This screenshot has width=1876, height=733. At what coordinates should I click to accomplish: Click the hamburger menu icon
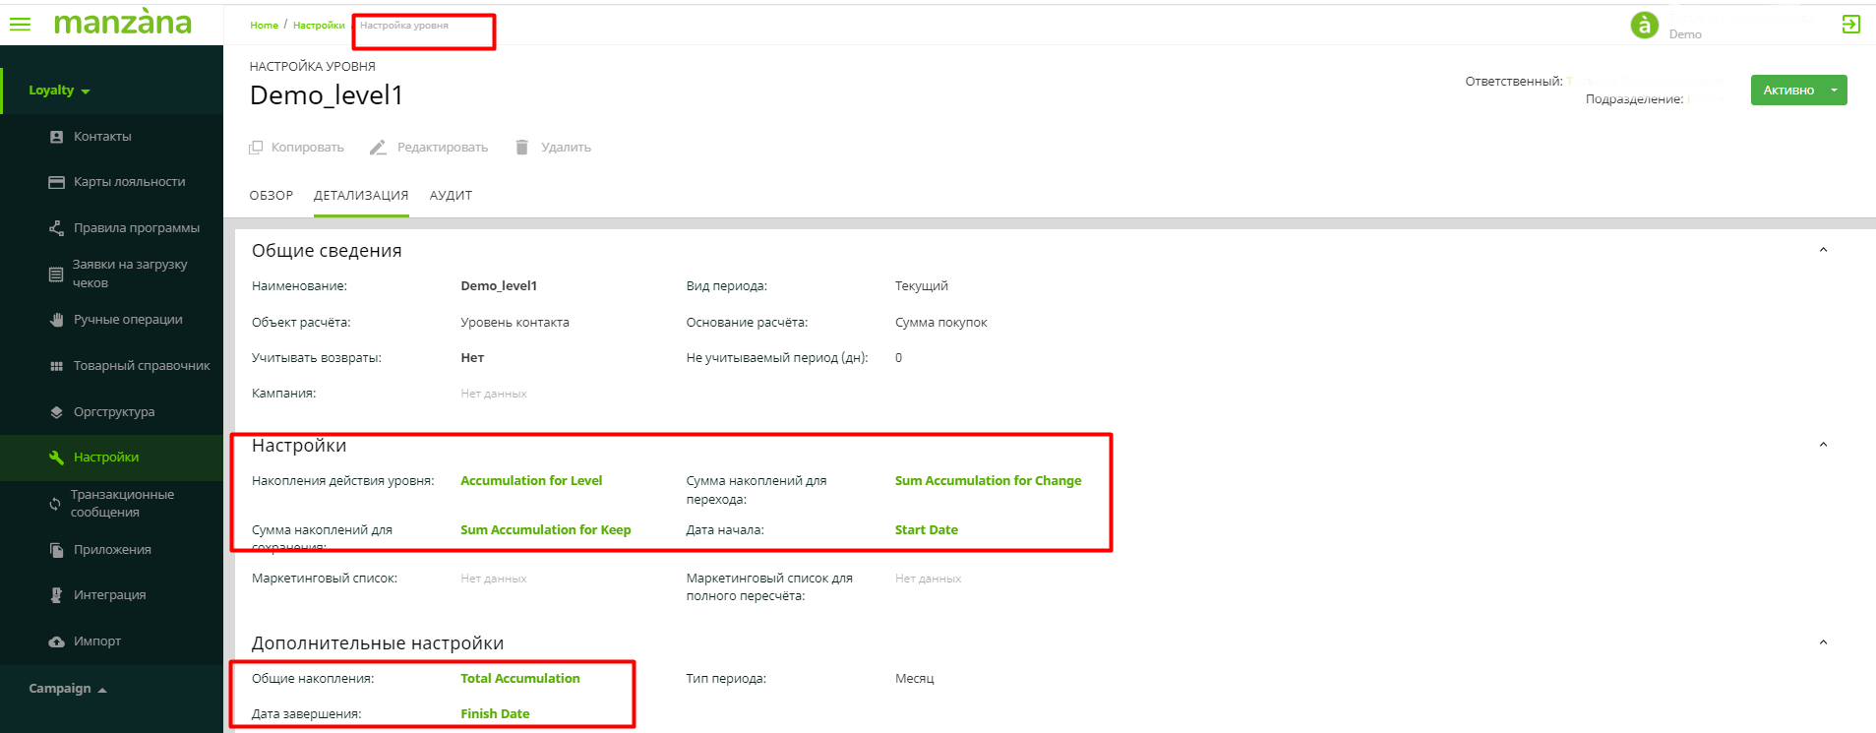tap(20, 24)
